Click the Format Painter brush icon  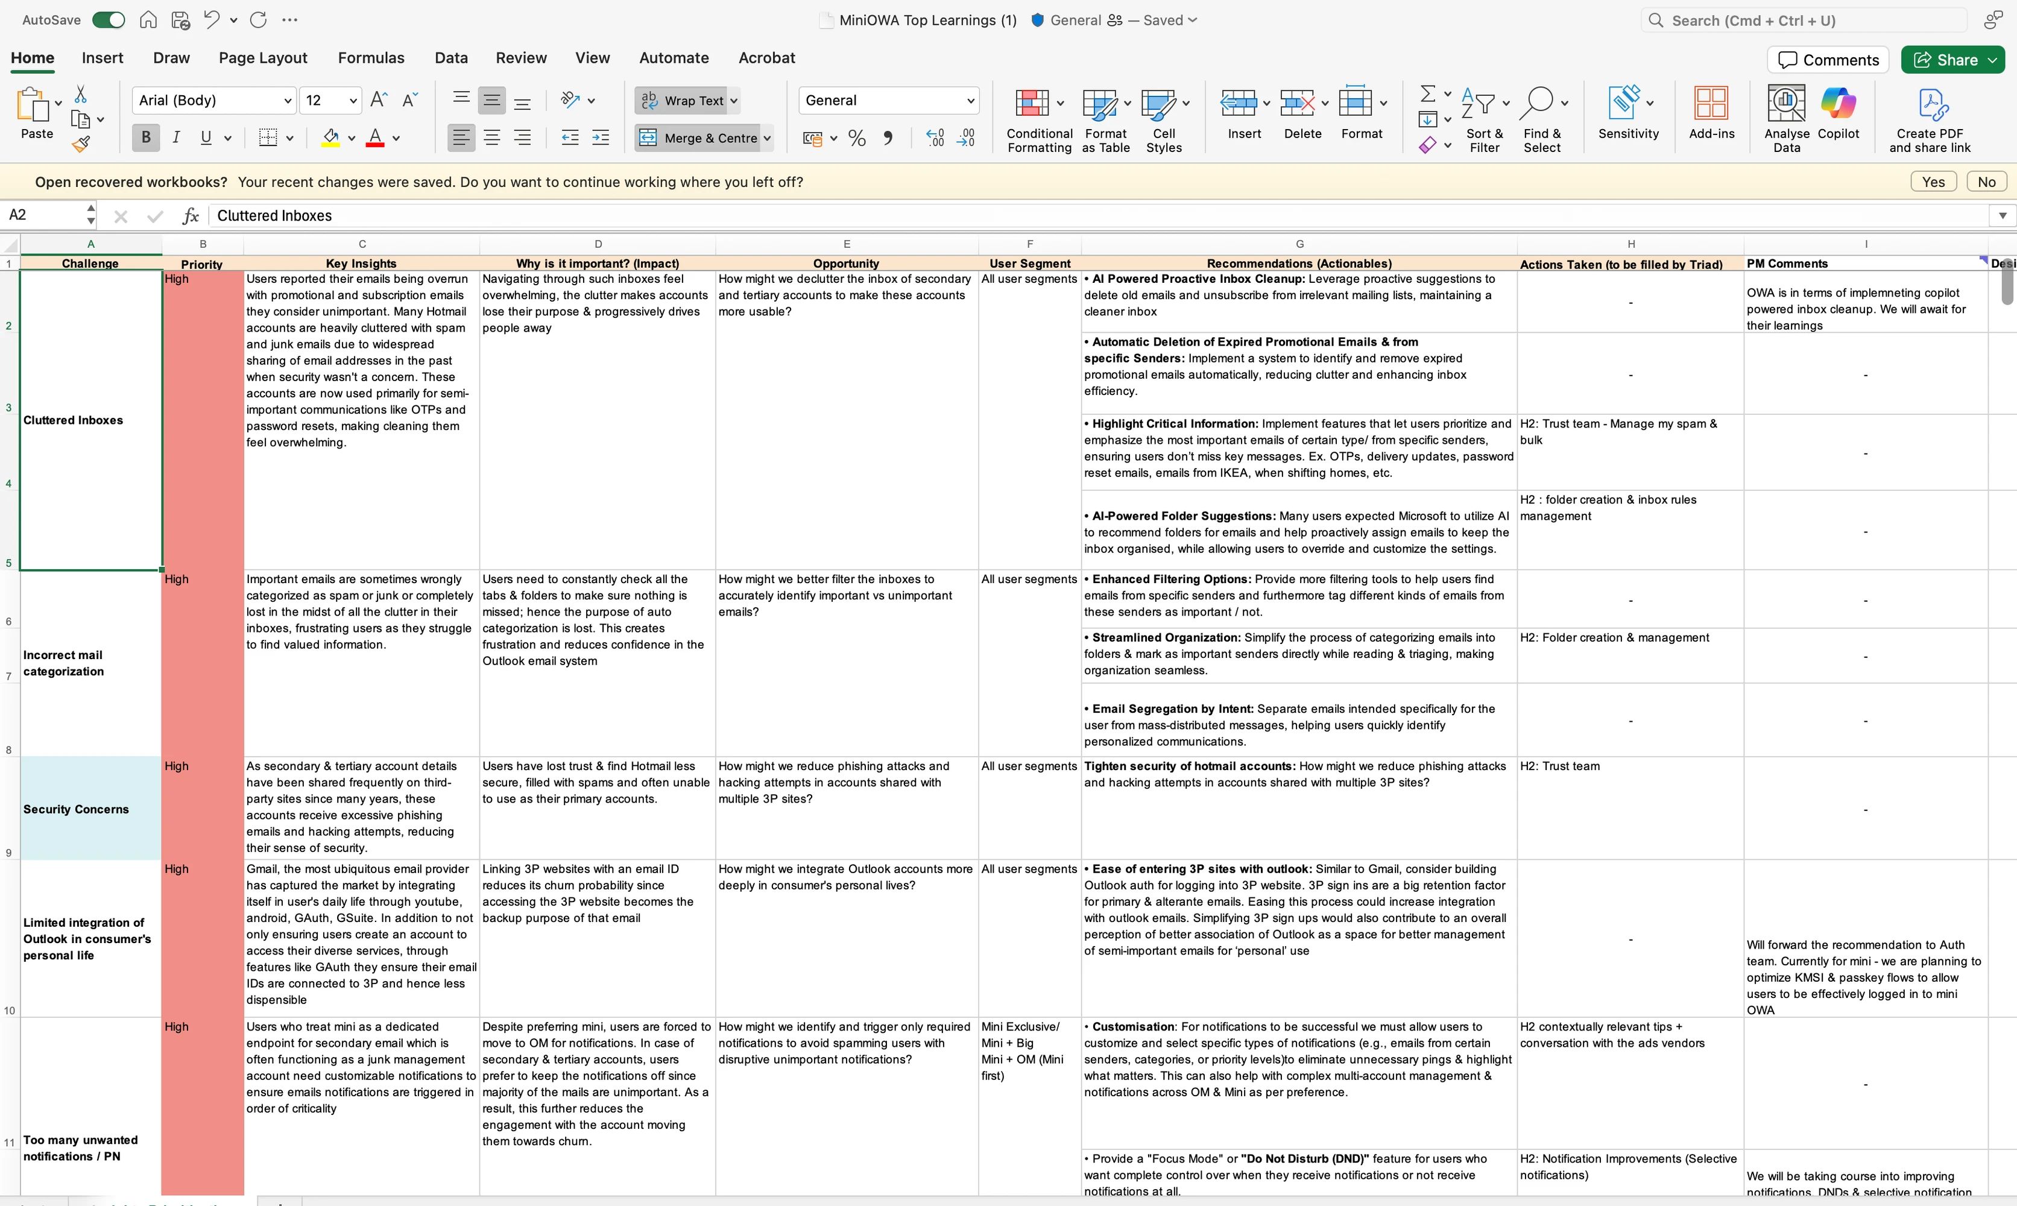tap(80, 145)
